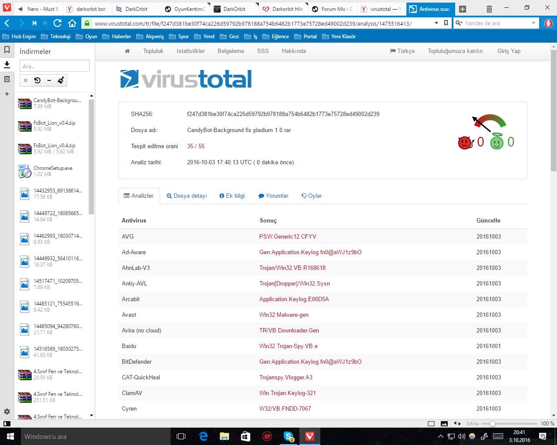Open the Downloads panel icon
This screenshot has height=445, width=557.
7,64
